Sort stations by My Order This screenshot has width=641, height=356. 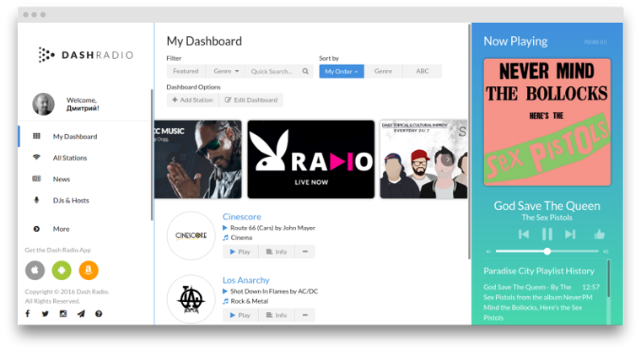(342, 71)
